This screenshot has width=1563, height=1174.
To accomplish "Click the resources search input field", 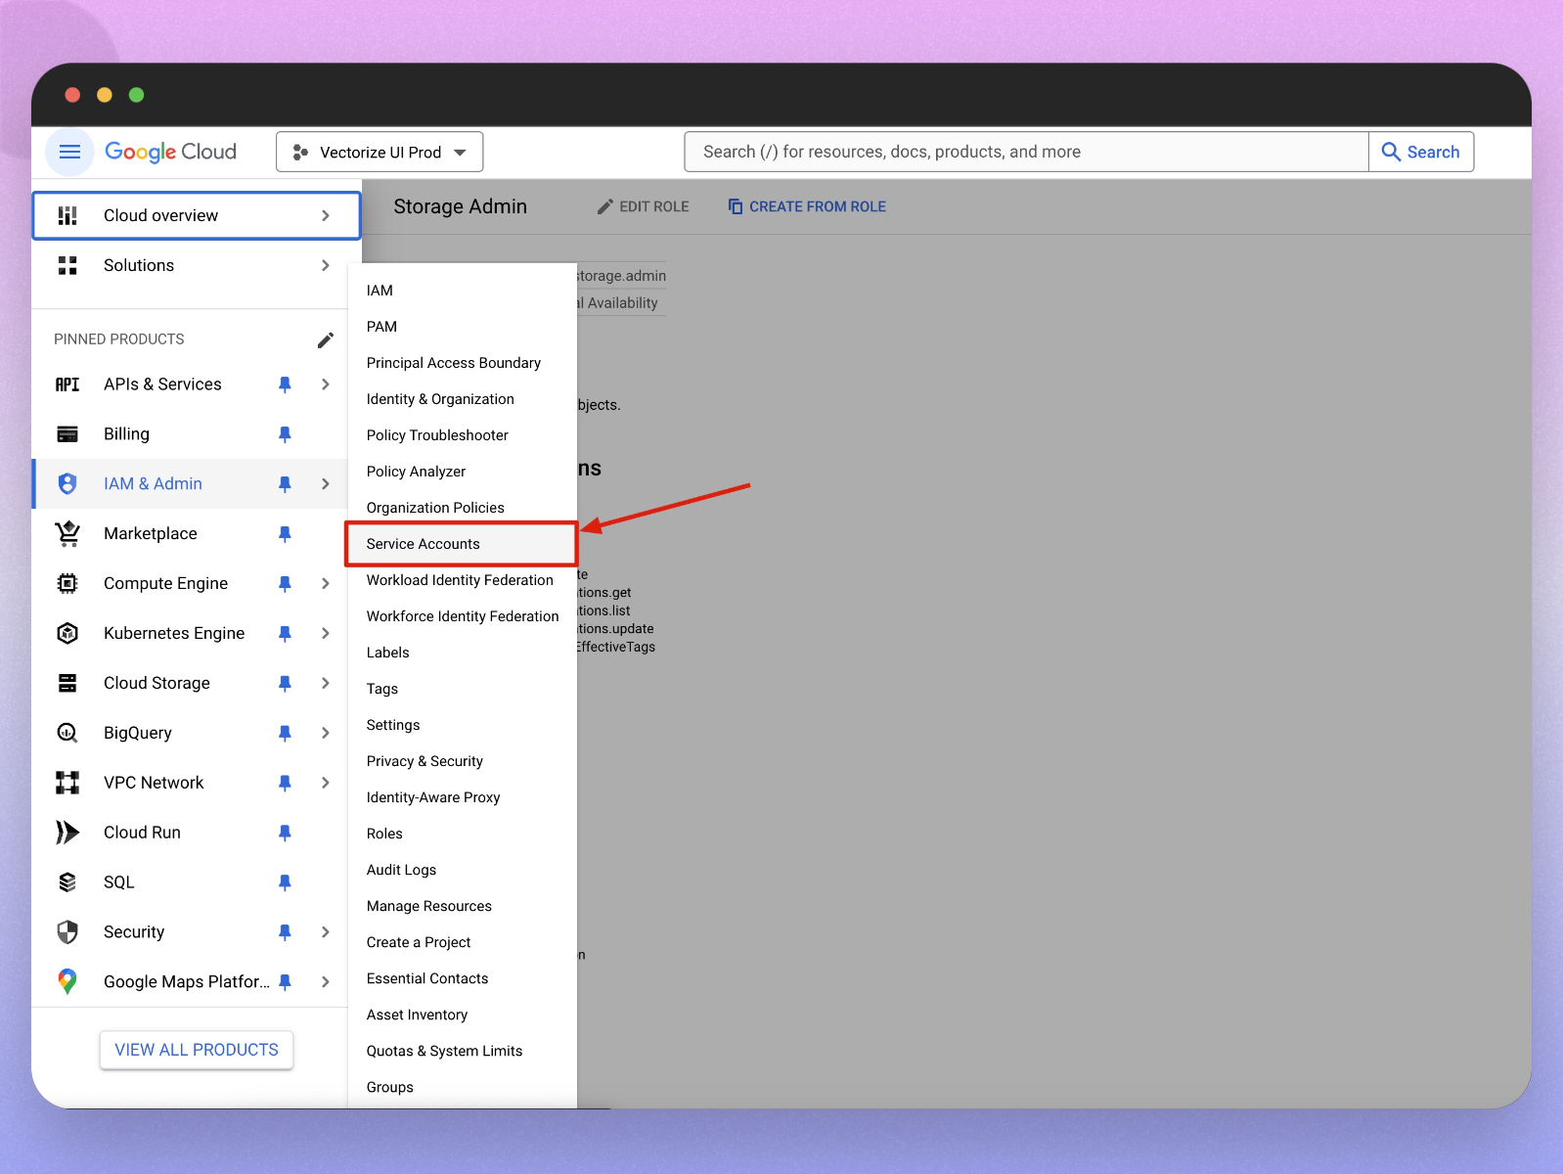I will (x=1026, y=152).
